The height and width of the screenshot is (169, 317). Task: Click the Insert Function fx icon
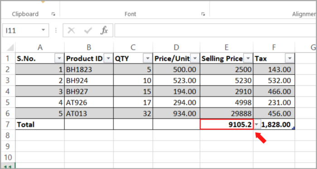pos(104,30)
